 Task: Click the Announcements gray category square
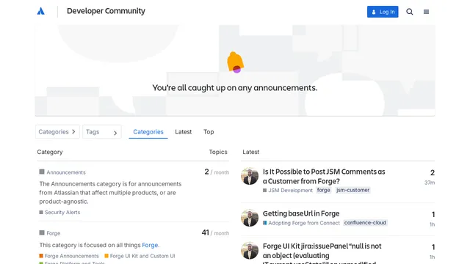pyautogui.click(x=42, y=172)
